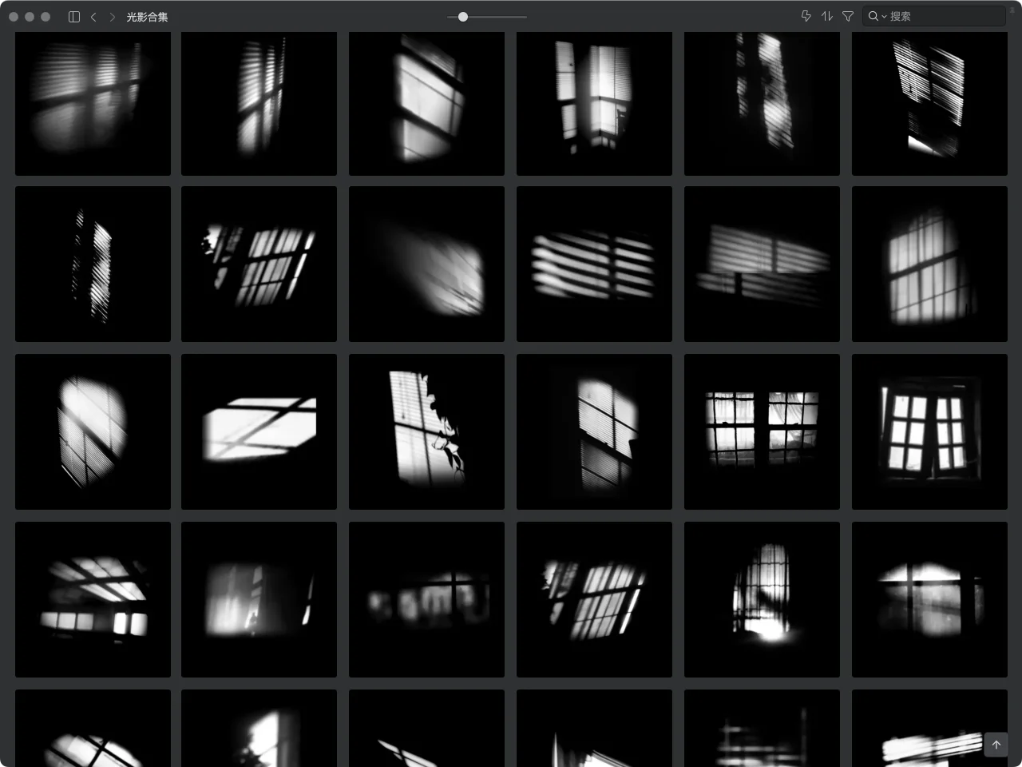
Task: Click the 搜索 search input field
Action: click(x=942, y=16)
